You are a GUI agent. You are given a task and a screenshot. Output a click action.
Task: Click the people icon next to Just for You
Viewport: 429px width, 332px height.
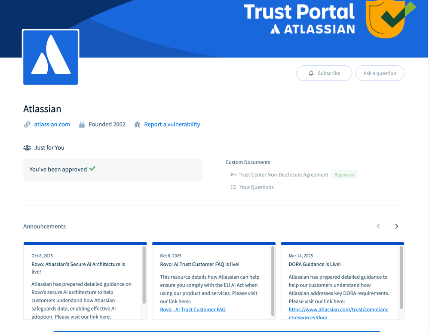click(27, 148)
